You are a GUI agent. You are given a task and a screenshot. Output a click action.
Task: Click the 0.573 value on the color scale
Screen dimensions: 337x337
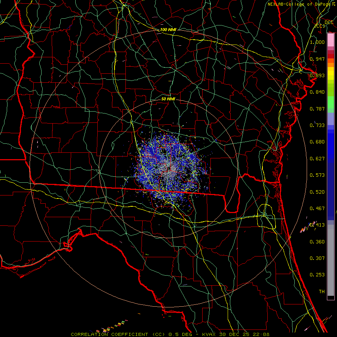pyautogui.click(x=317, y=175)
